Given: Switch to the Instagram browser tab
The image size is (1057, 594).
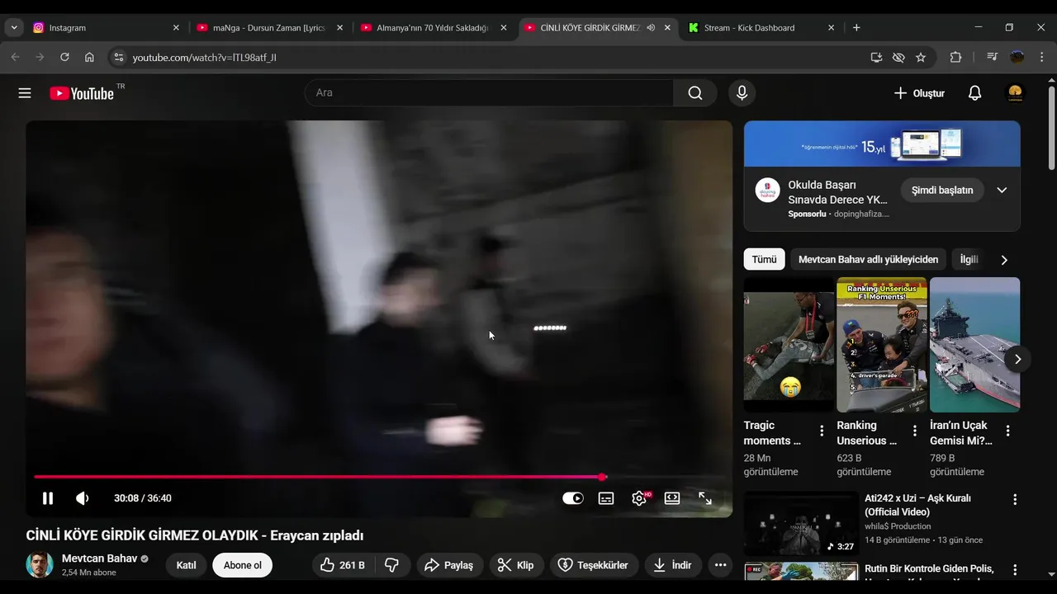Looking at the screenshot, I should pos(104,27).
